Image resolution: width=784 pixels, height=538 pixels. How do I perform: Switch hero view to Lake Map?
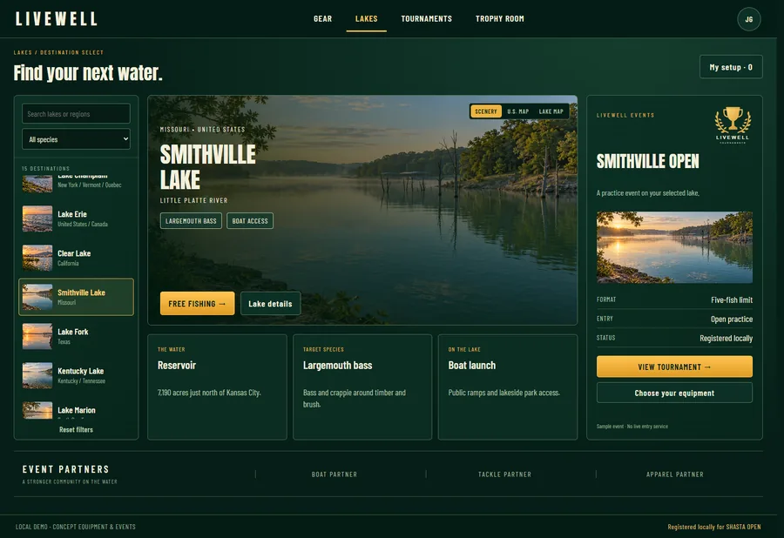(x=551, y=111)
